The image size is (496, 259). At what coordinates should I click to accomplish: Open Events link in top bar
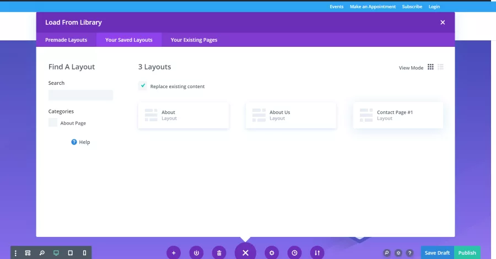[x=336, y=7]
